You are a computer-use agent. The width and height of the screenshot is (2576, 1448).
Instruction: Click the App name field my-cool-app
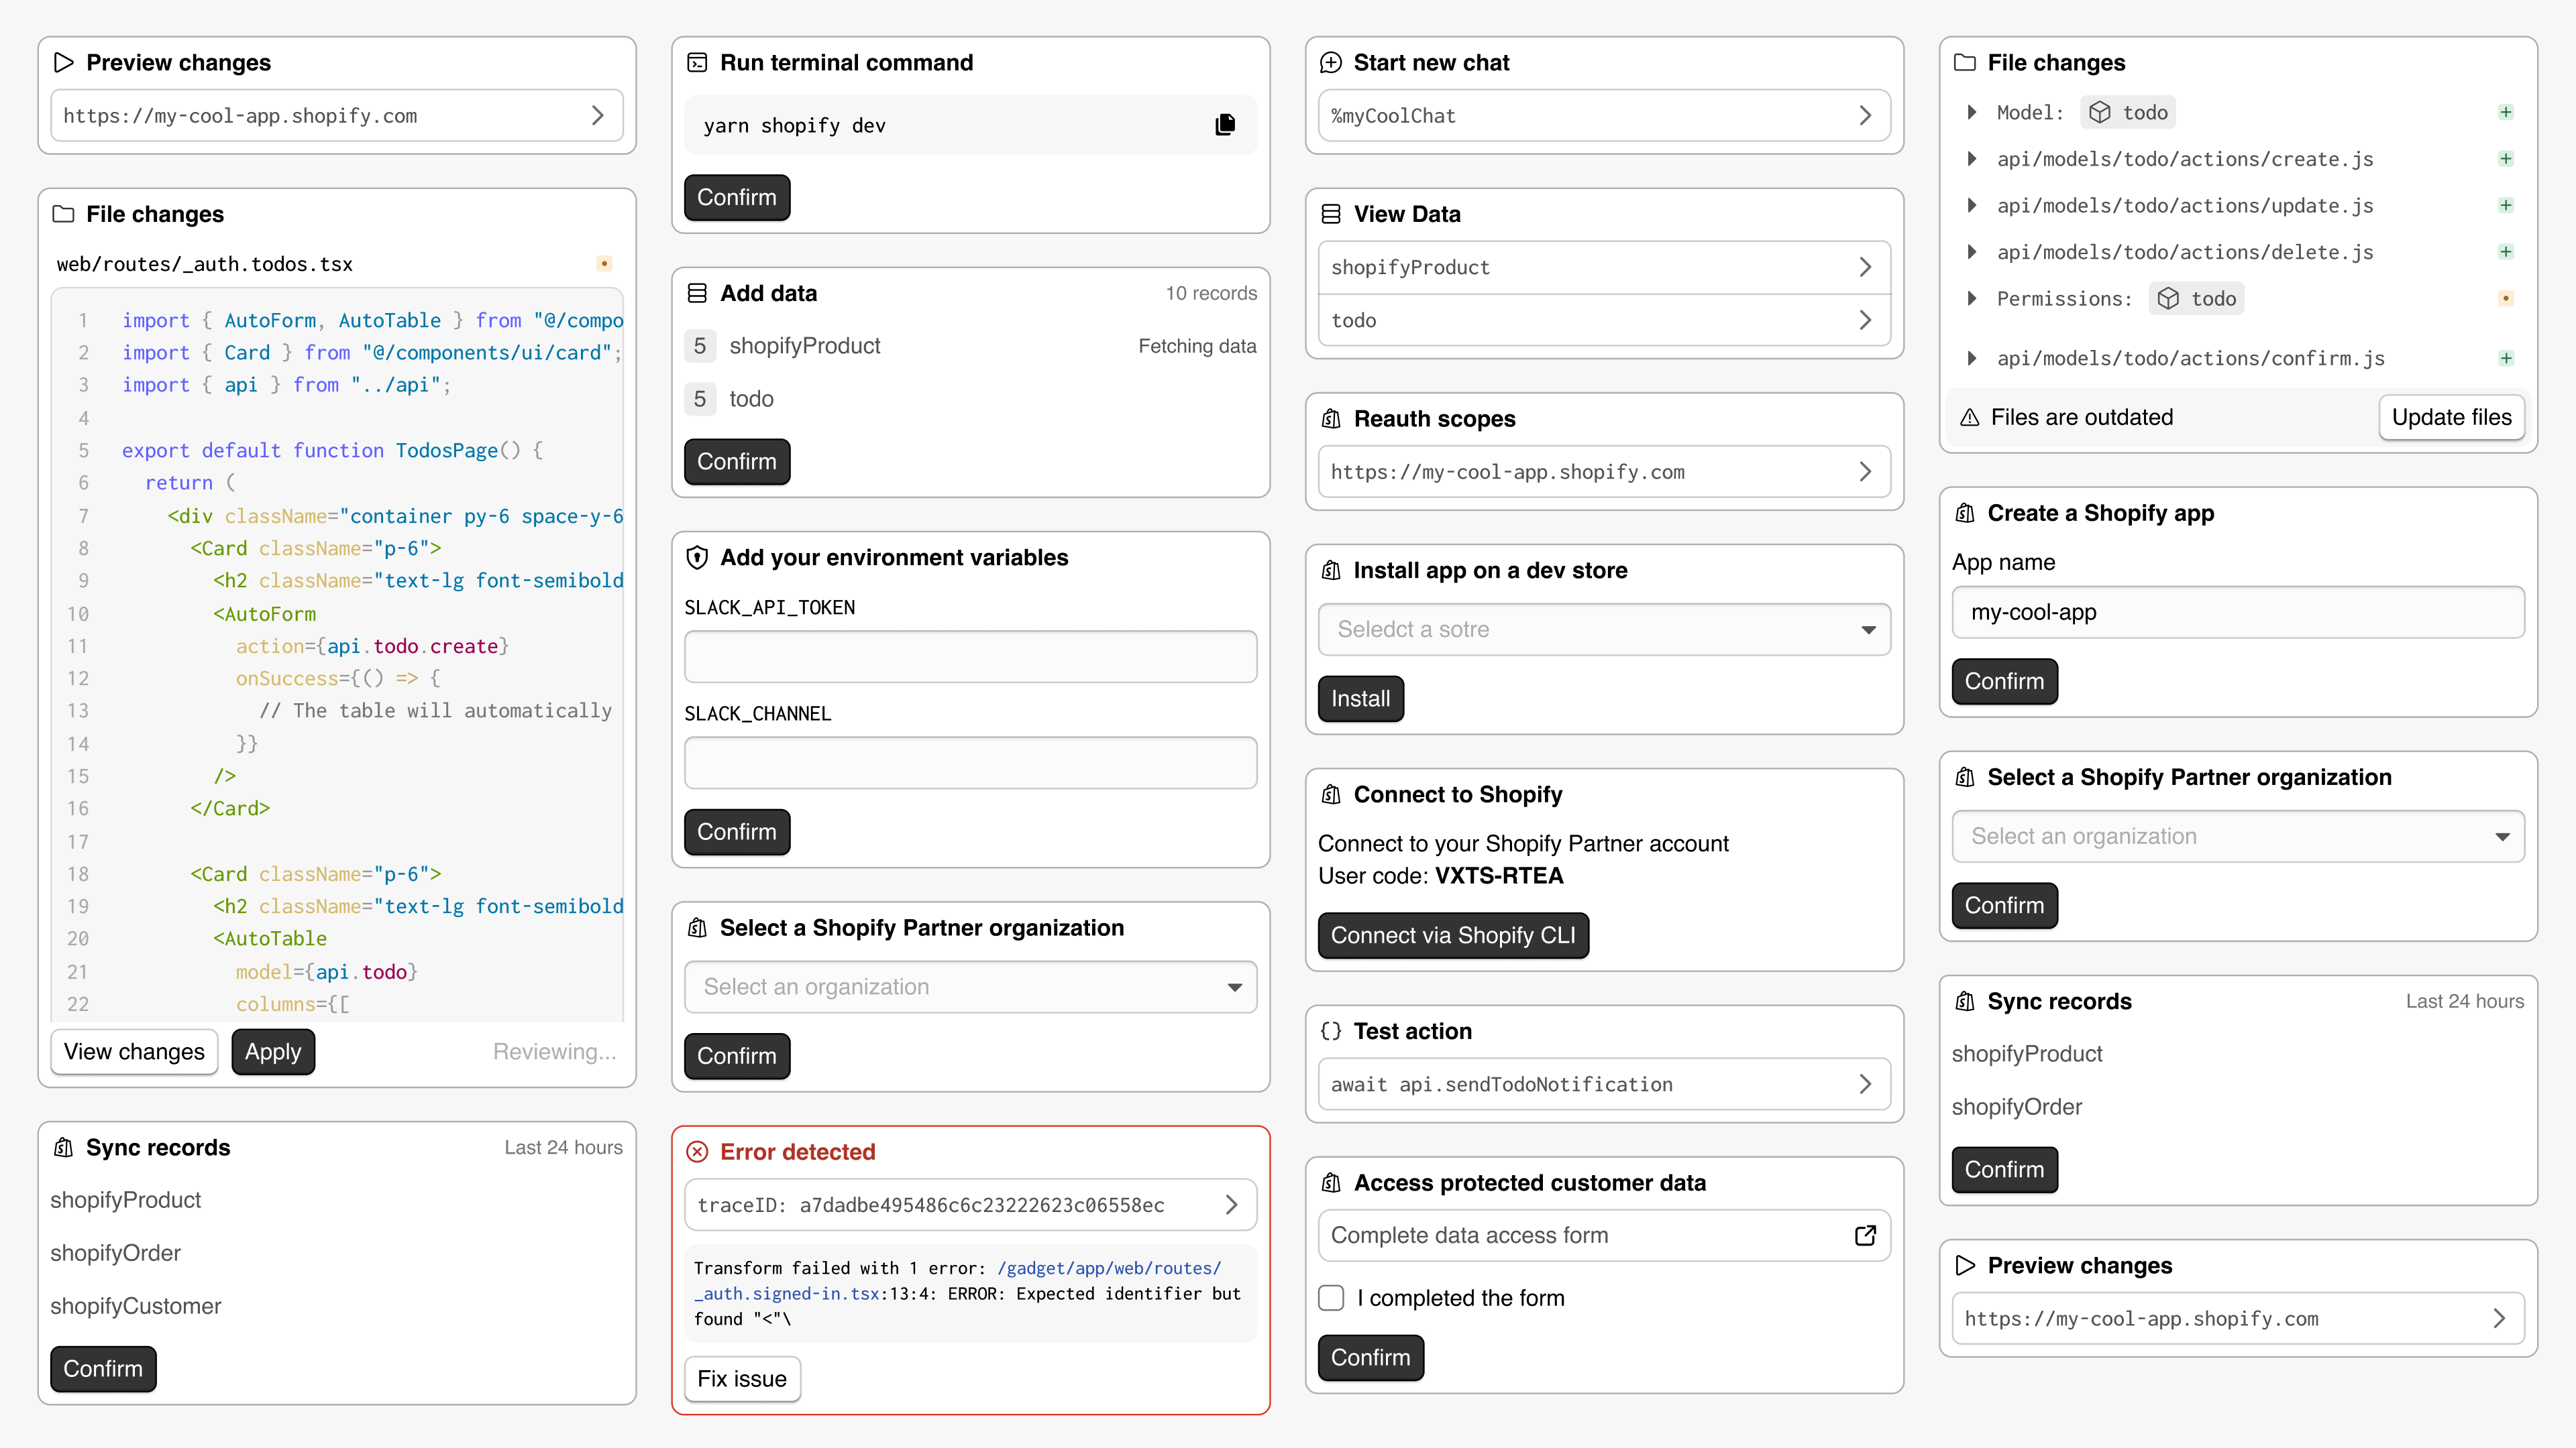2238,613
